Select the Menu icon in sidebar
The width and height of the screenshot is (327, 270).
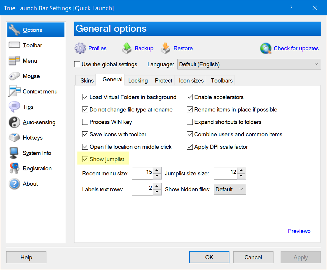pos(14,61)
